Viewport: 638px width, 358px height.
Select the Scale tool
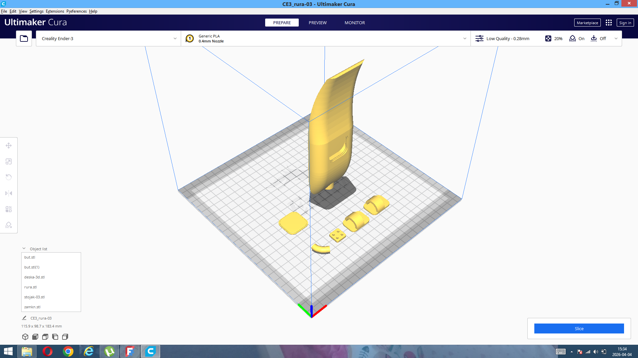pyautogui.click(x=9, y=161)
